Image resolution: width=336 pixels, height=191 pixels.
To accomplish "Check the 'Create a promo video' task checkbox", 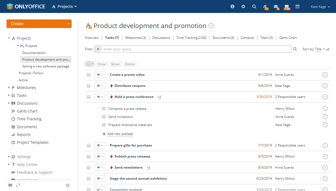I will [89, 75].
